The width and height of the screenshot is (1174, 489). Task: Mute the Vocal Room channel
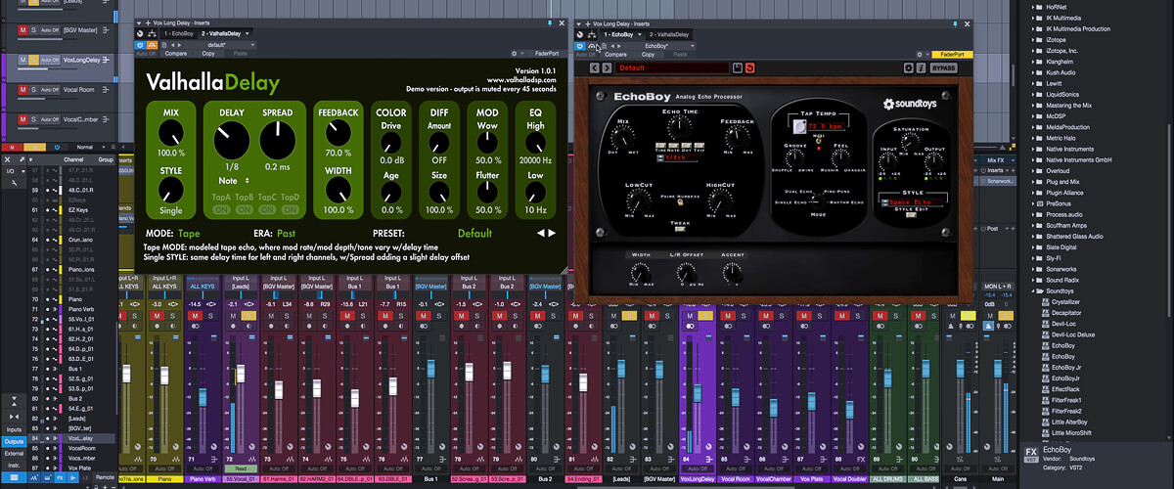tap(726, 316)
